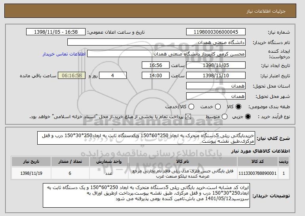Click the اطلاعات کالاهای مورد نیاز heading
This screenshot has width=305, height=216.
261,151
